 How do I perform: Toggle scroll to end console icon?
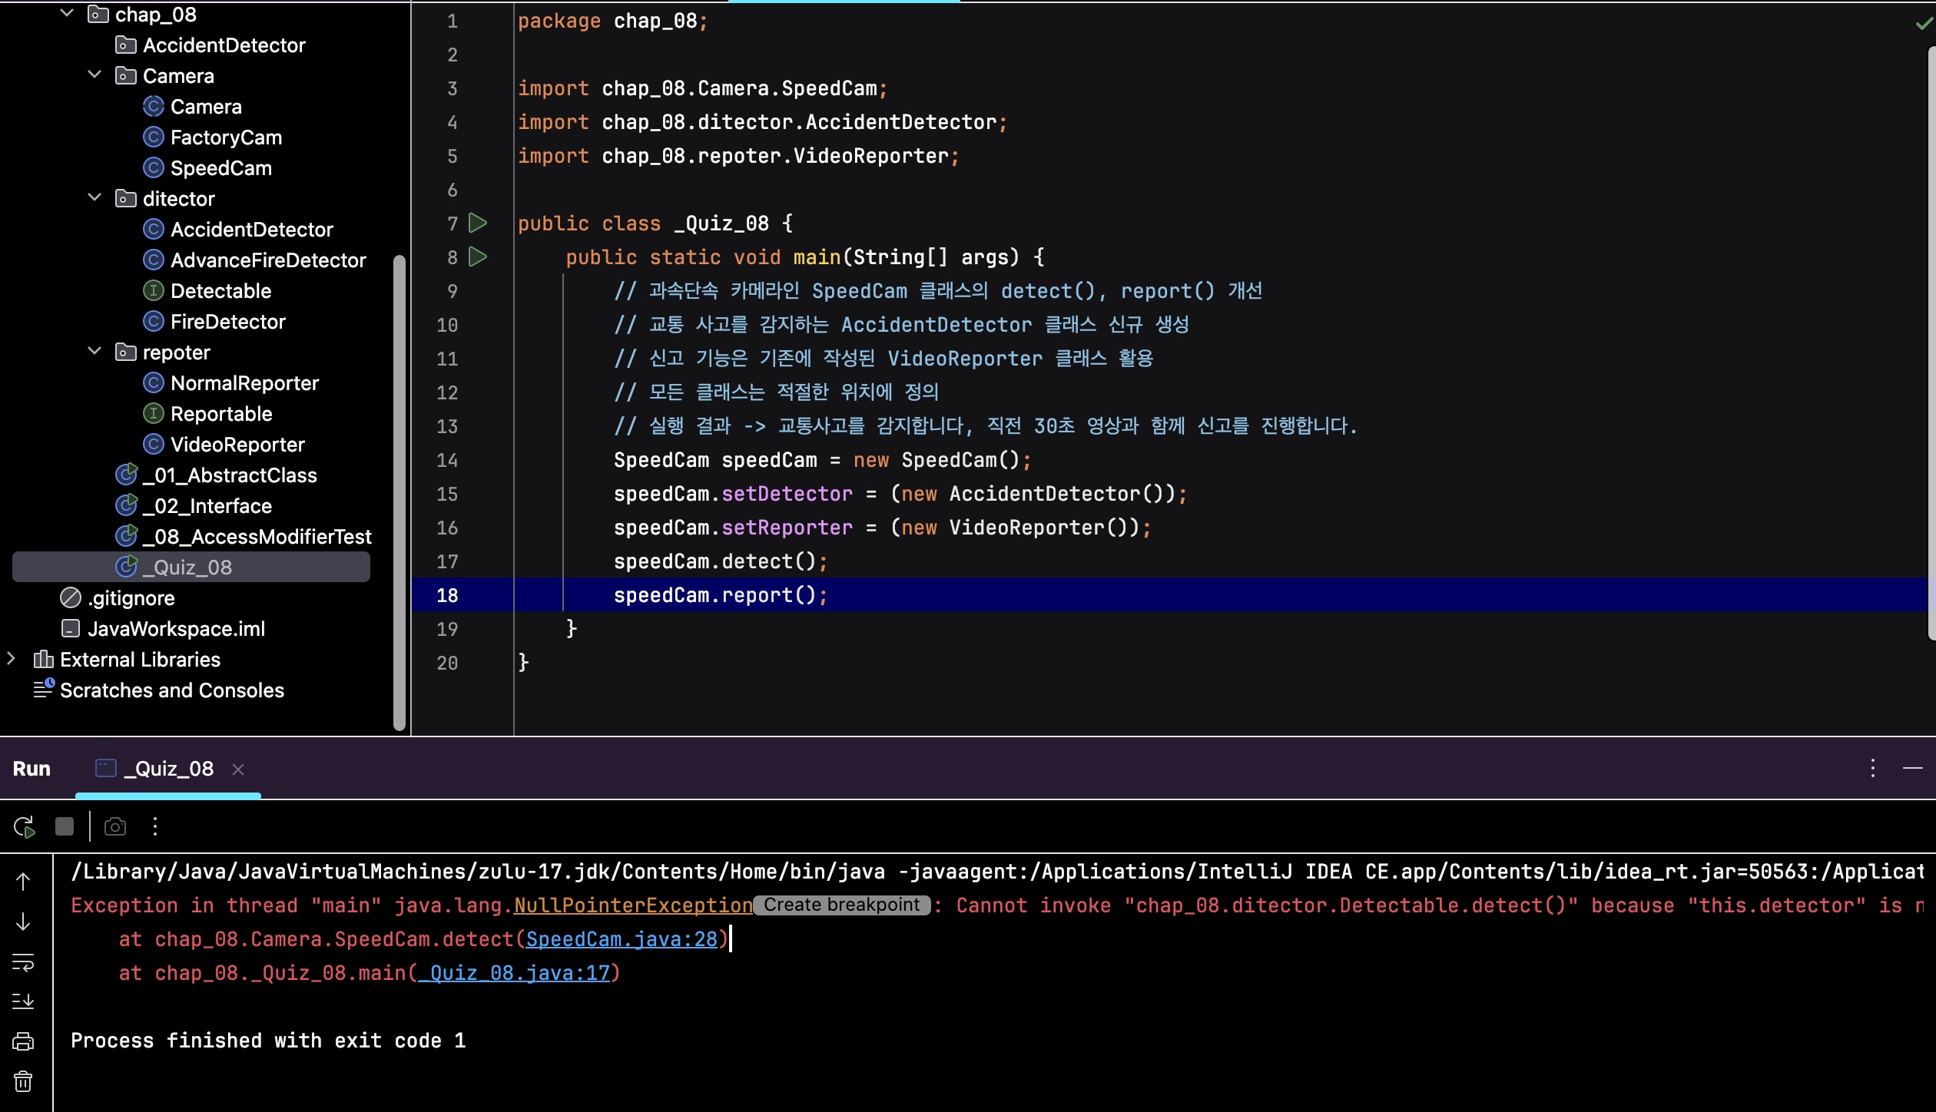23,1001
